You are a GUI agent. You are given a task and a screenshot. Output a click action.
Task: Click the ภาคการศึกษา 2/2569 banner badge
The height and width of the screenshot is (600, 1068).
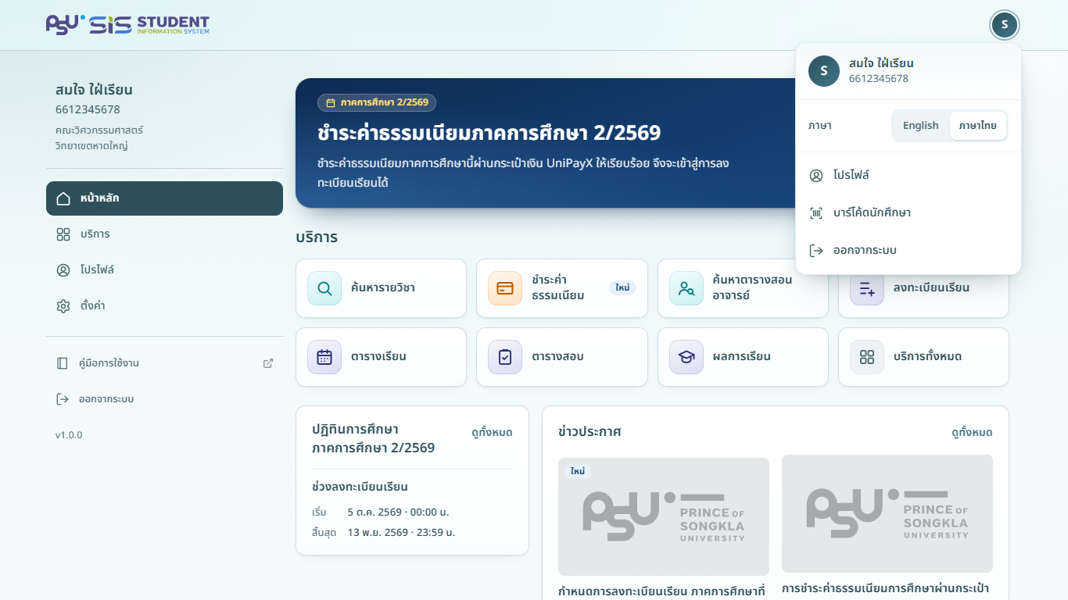point(377,102)
